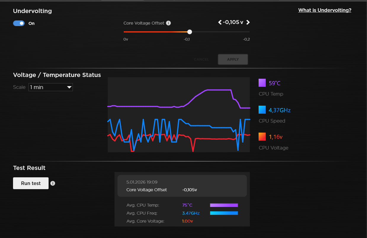Open the What is Undervolting link

(325, 10)
